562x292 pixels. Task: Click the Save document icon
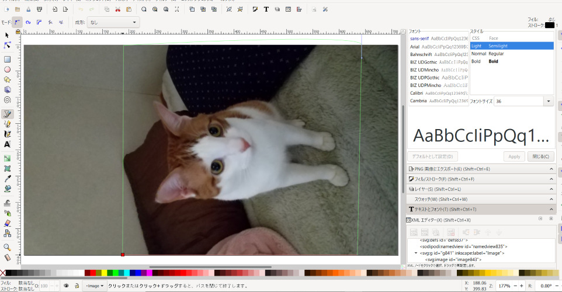[x=28, y=9]
